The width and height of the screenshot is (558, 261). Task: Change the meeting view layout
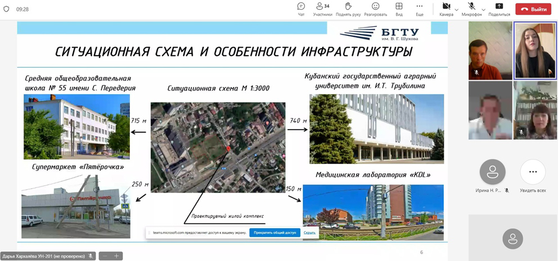point(399,9)
